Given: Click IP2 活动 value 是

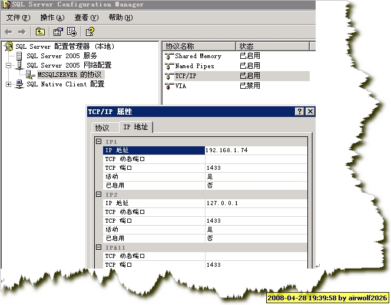Looking at the screenshot, I should coord(256,229).
